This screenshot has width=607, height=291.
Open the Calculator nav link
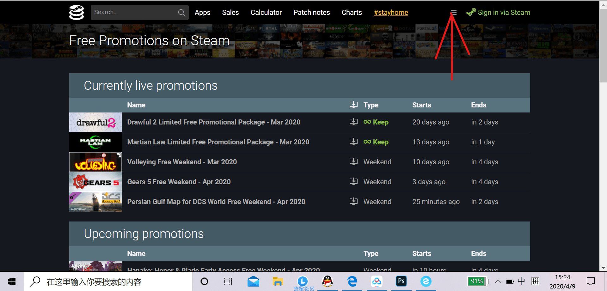(266, 13)
